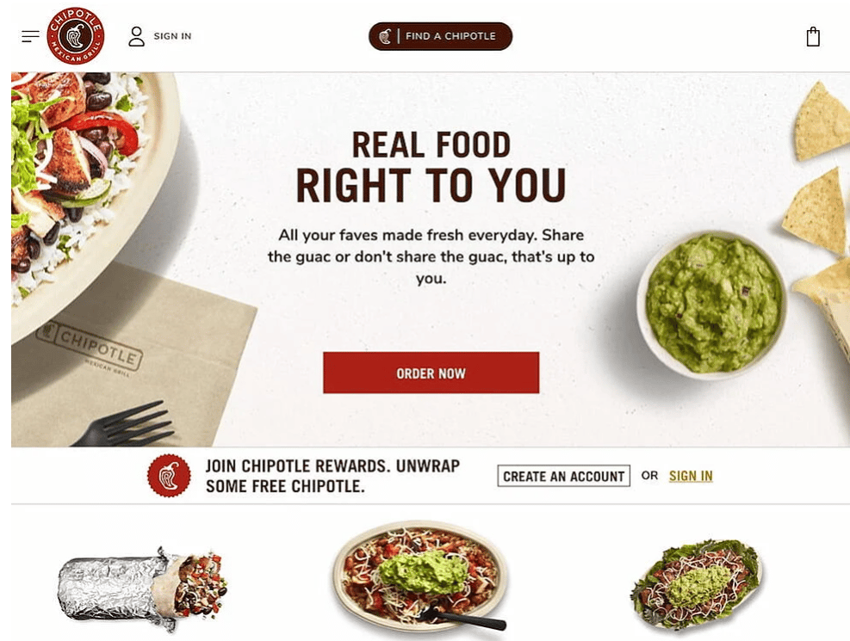
Task: Click the Order Now button
Action: click(x=431, y=373)
